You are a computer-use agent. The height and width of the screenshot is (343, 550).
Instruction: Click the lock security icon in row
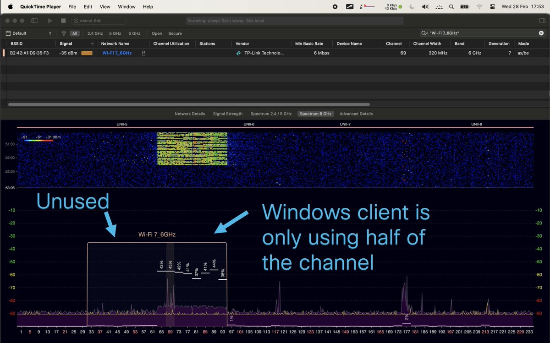pos(143,53)
